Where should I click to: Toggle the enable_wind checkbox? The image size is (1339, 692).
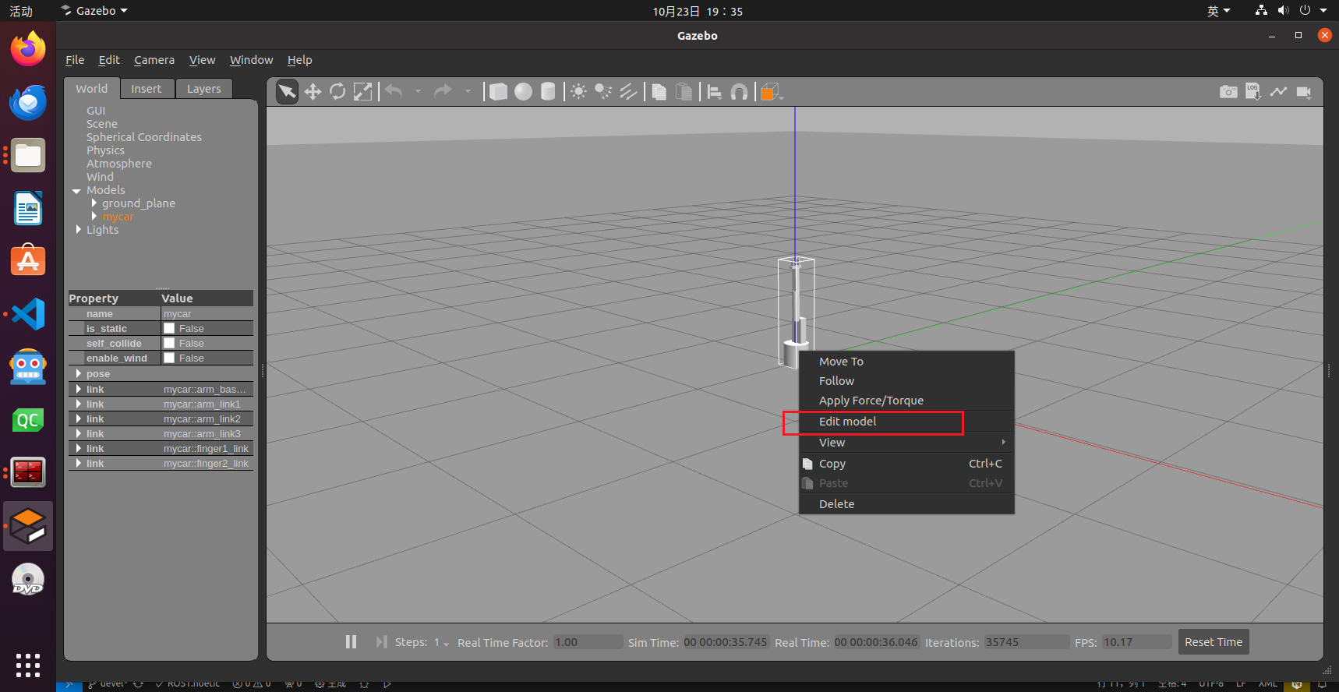coord(169,358)
